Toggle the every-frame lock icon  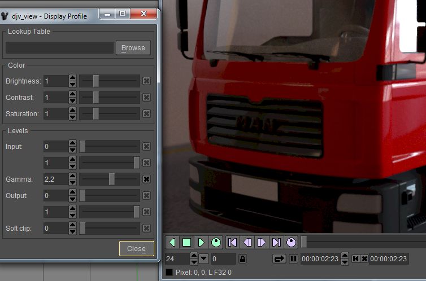click(242, 258)
